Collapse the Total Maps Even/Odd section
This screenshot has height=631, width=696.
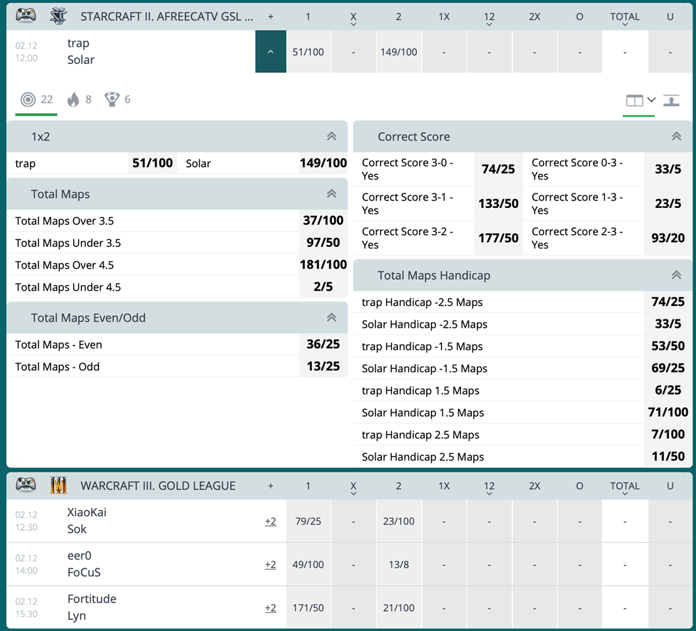click(331, 318)
